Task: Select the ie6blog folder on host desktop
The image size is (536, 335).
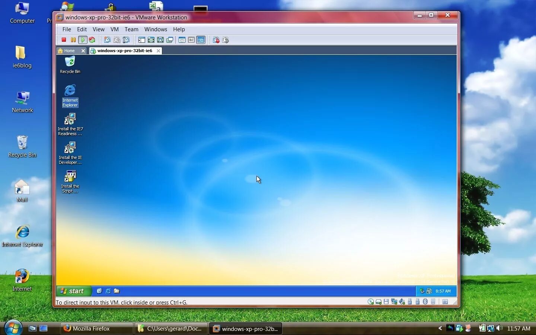Action: [x=22, y=57]
